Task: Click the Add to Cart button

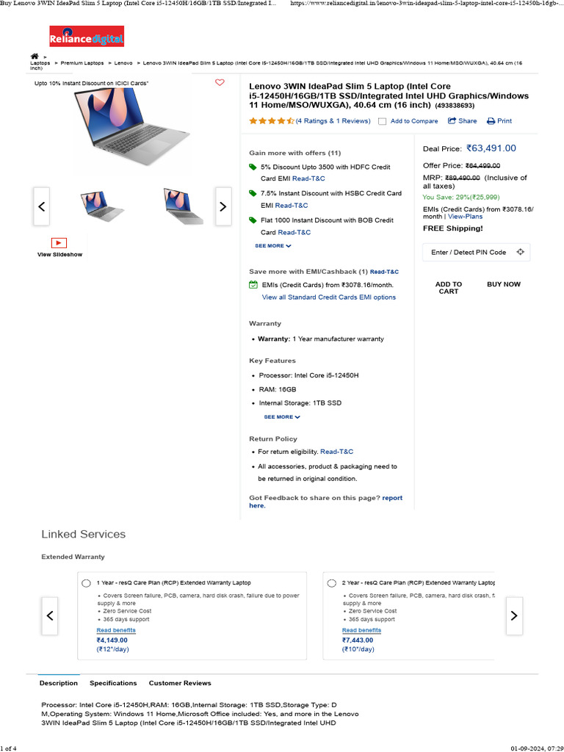Action: [449, 288]
